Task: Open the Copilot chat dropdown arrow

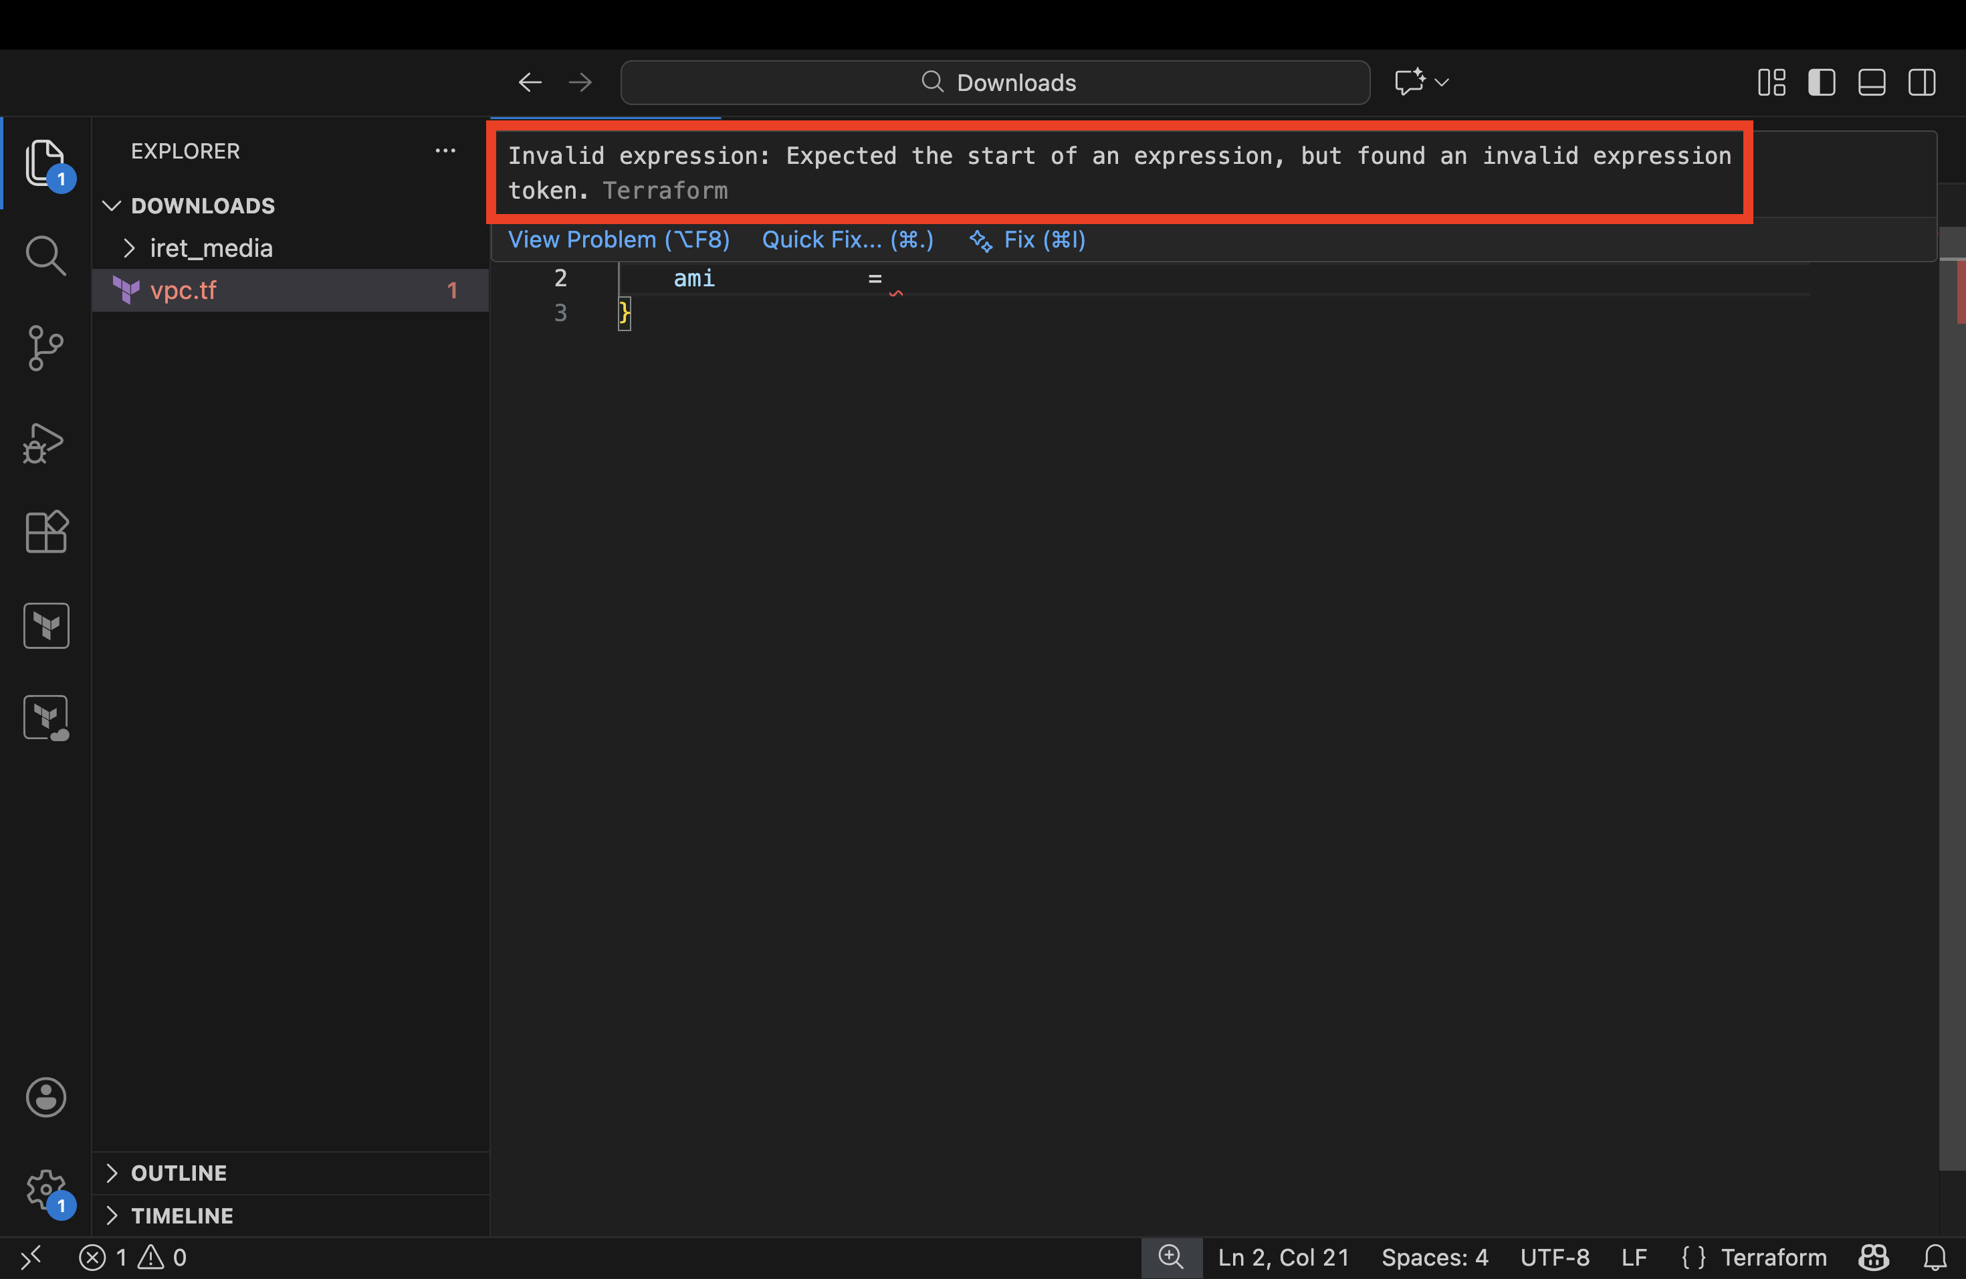Action: coord(1442,83)
